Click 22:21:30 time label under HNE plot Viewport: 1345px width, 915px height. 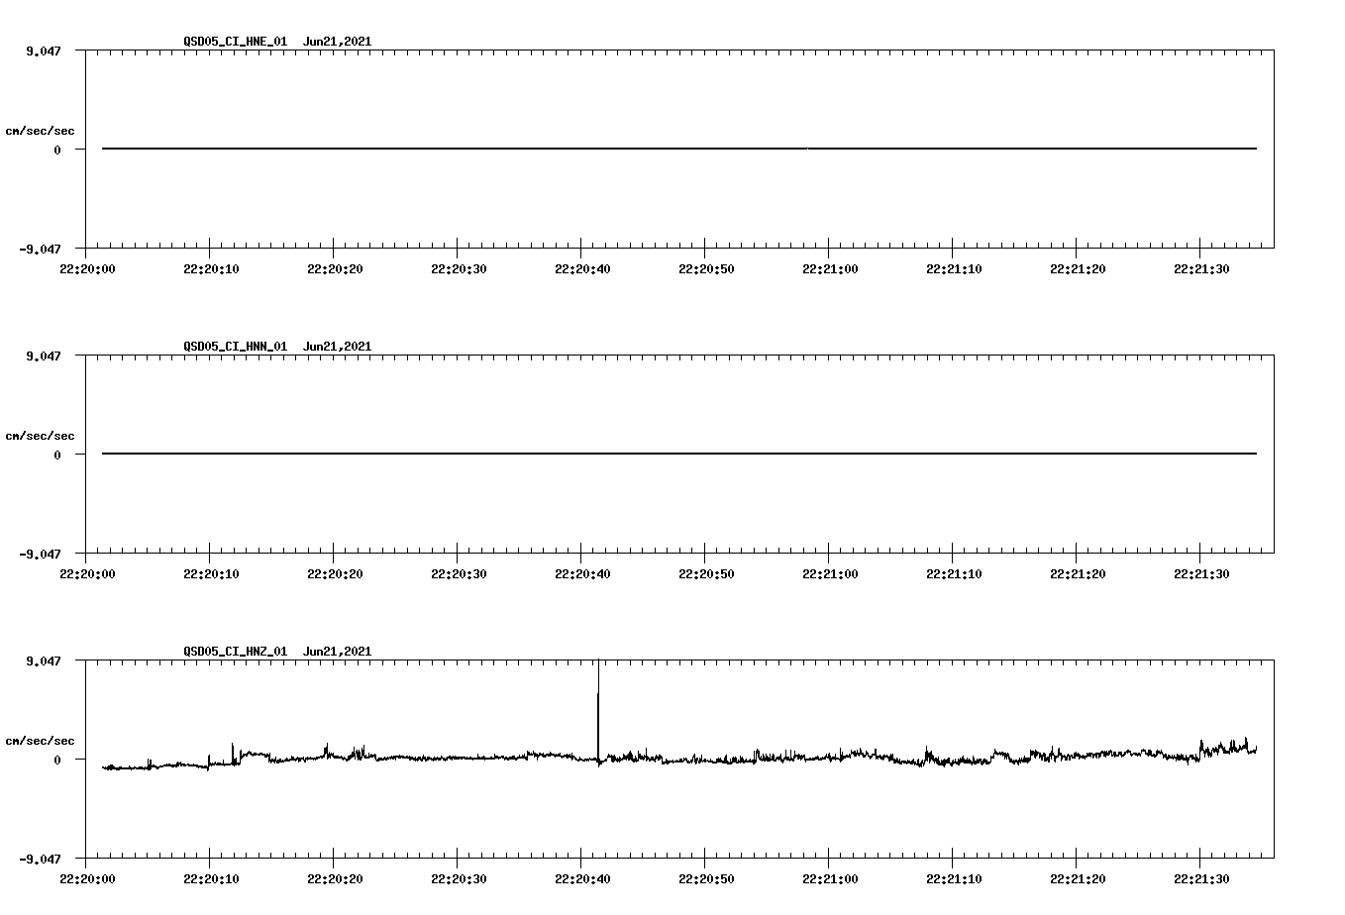(1201, 268)
